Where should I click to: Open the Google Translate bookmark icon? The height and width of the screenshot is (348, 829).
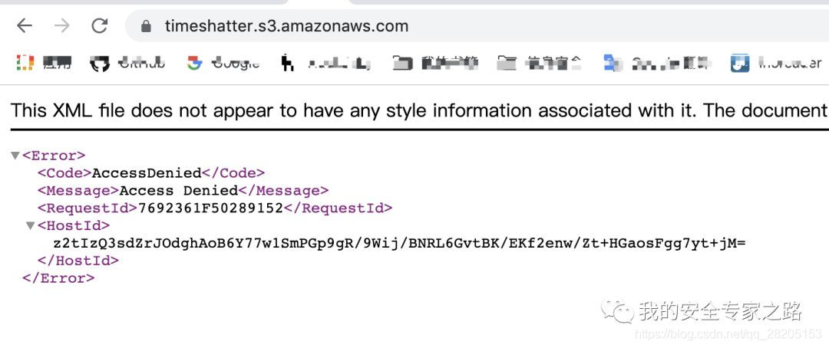613,64
